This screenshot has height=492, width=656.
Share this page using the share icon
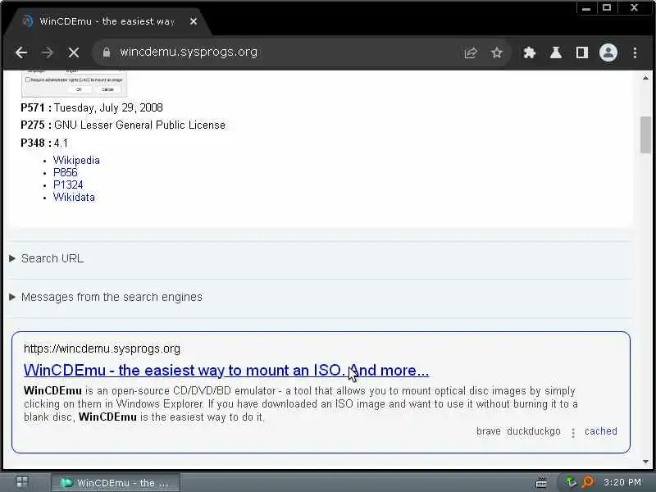click(x=471, y=52)
